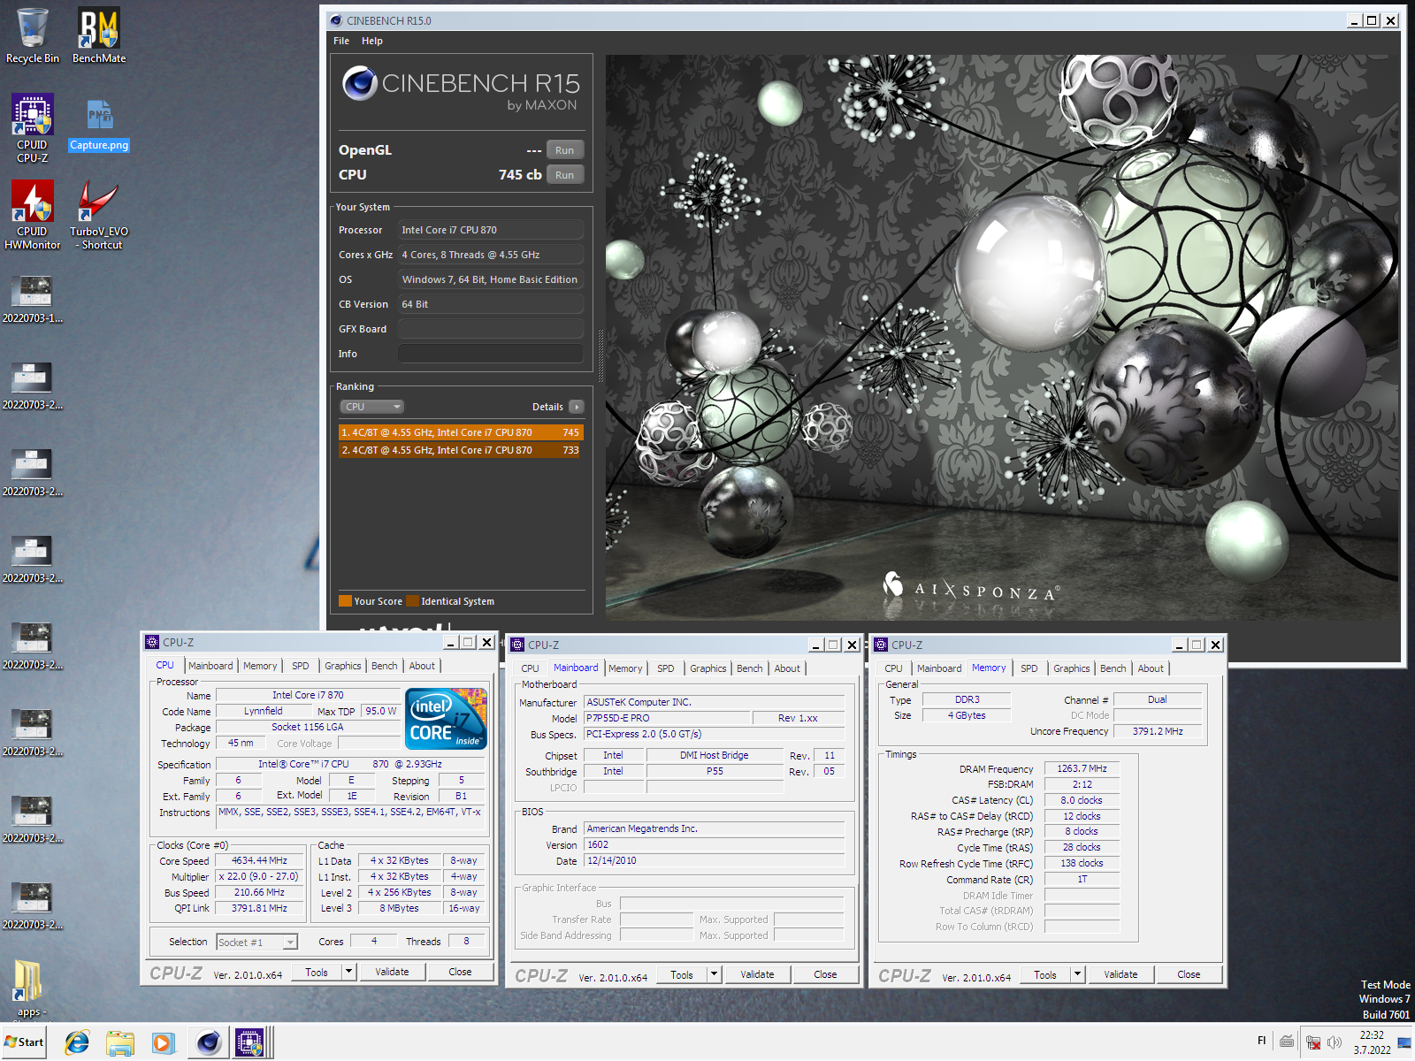Open the CPU ranking type dropdown
1415x1061 pixels.
pyautogui.click(x=371, y=407)
